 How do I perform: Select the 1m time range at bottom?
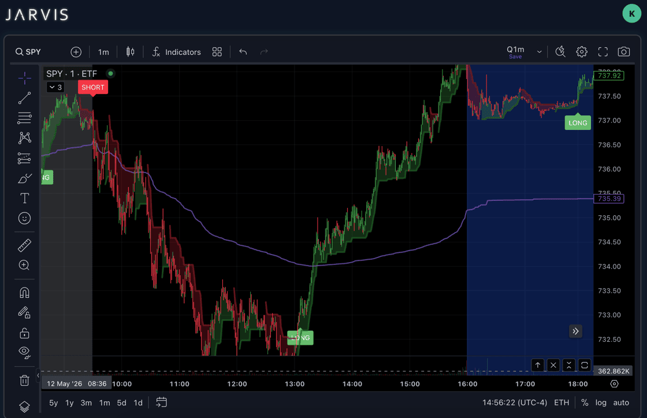click(105, 403)
